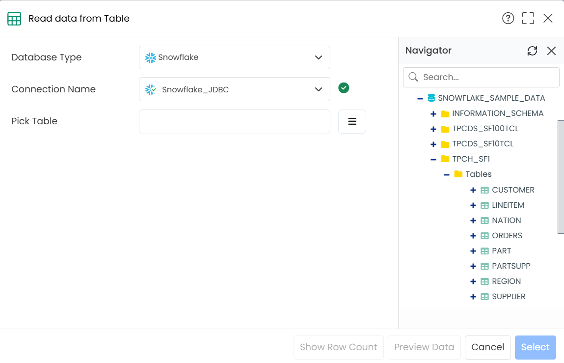The width and height of the screenshot is (564, 363).
Task: Open the Connection Name dropdown
Action: pyautogui.click(x=235, y=89)
